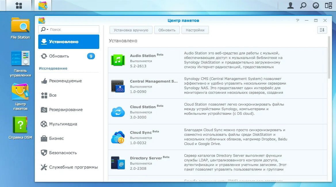Click the Cloud Station package name
This screenshot has height=187, width=336.
coord(143,107)
